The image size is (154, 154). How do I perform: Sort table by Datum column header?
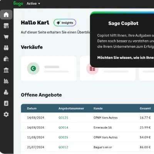(32, 109)
